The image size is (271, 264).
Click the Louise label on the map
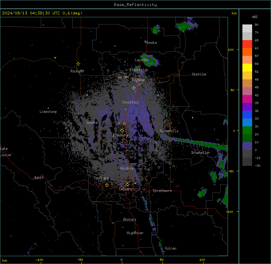(x=6, y=155)
